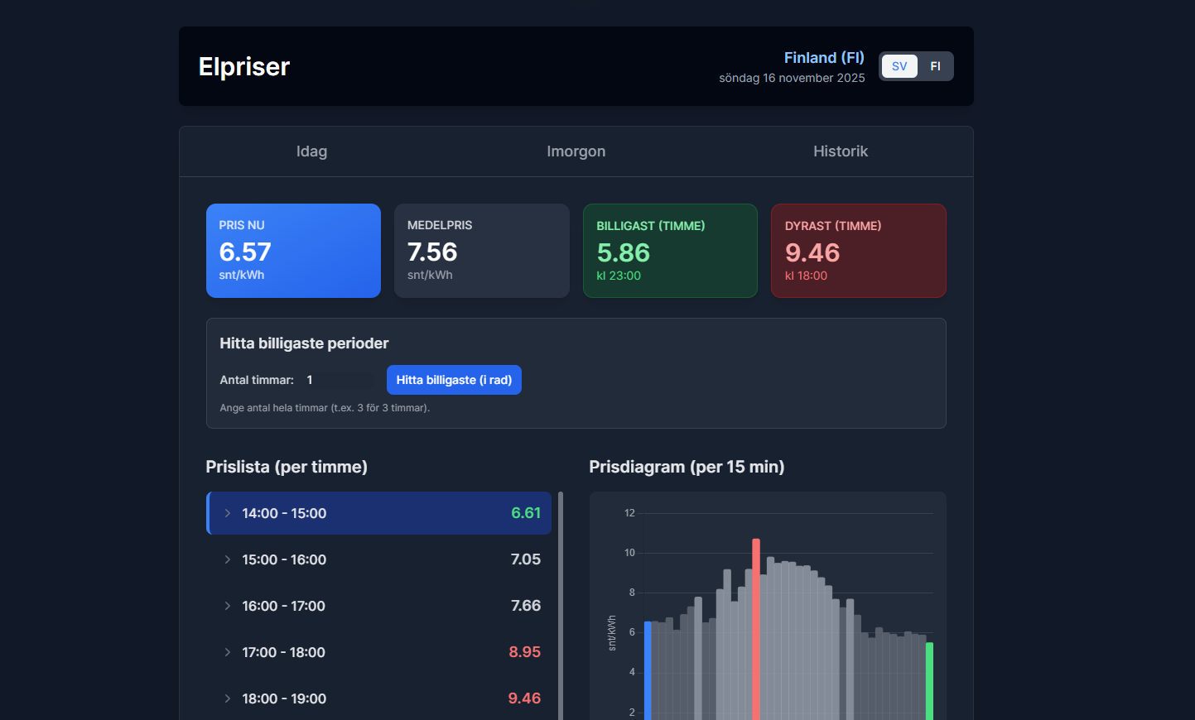Click the Medelpris card
Viewport: 1195px width, 720px height.
click(x=481, y=251)
